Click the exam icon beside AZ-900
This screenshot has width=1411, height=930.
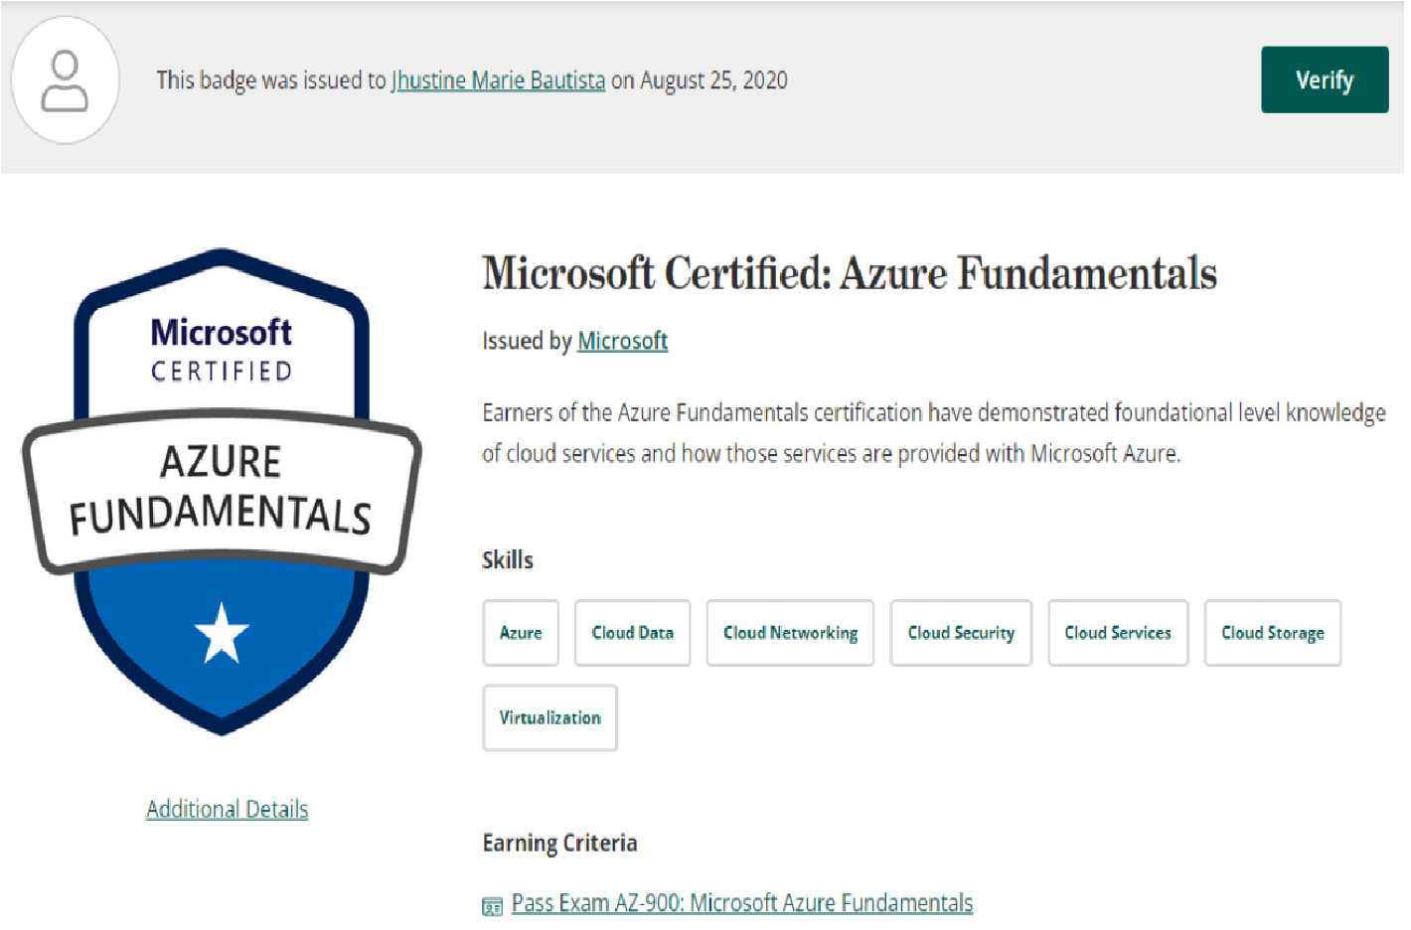(x=492, y=905)
